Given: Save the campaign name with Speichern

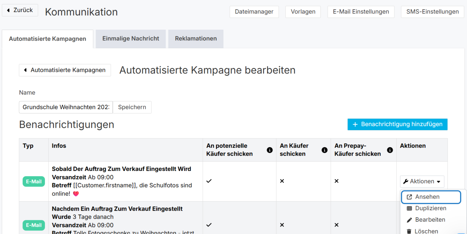Looking at the screenshot, I should [x=132, y=107].
